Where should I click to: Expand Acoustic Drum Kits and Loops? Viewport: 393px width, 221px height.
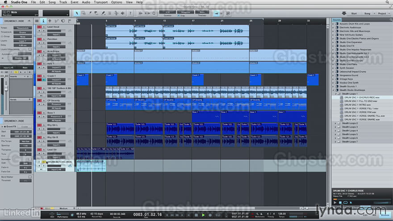pos(333,24)
